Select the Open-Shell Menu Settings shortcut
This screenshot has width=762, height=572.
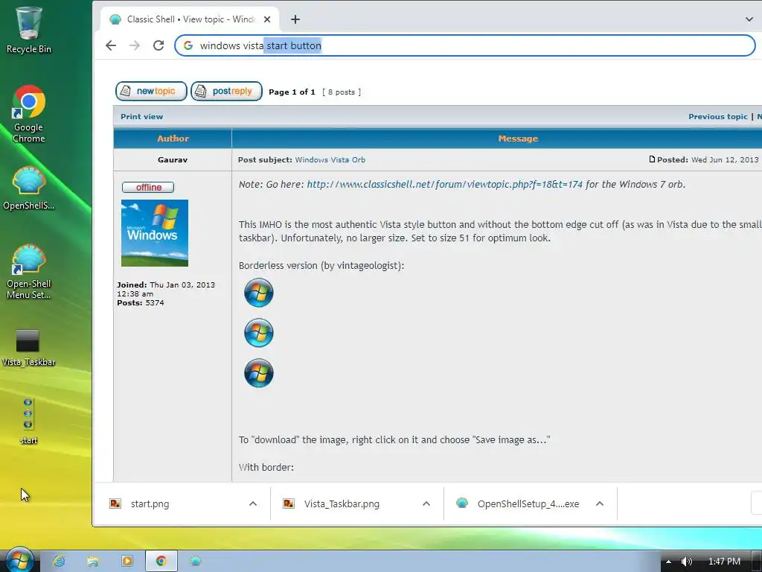point(29,271)
